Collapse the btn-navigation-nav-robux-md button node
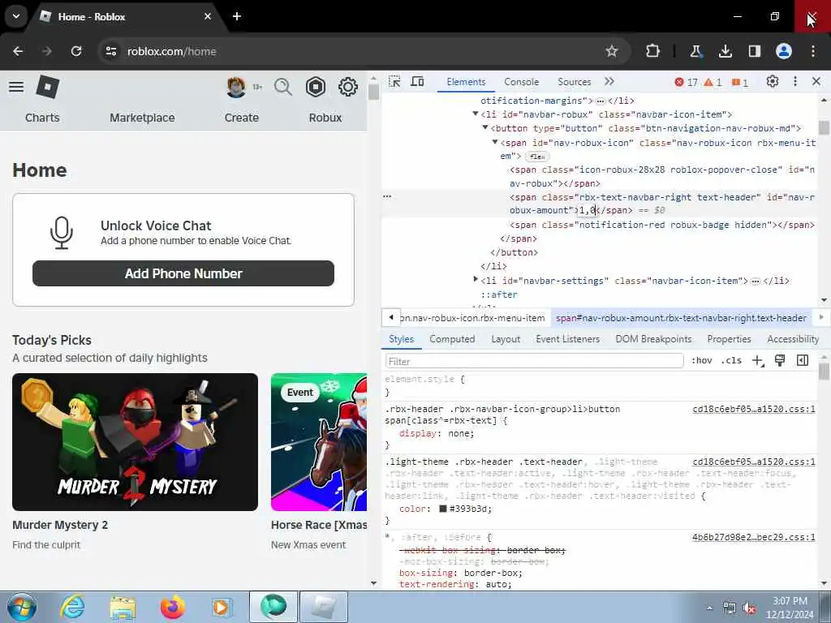The image size is (831, 623). [485, 127]
